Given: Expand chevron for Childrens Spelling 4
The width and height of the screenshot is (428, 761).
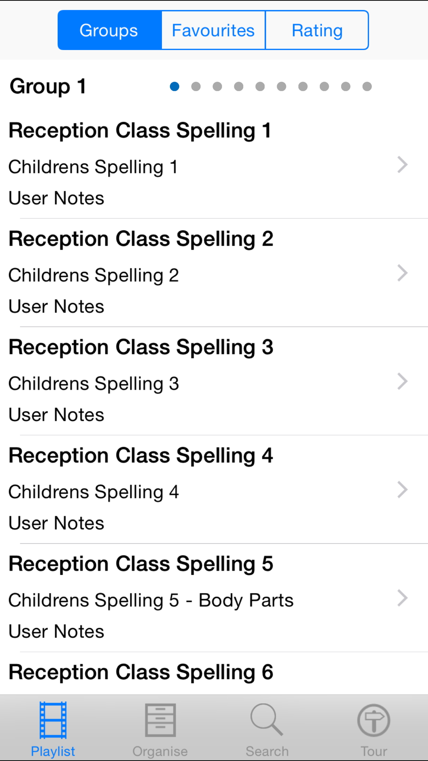Looking at the screenshot, I should (402, 490).
